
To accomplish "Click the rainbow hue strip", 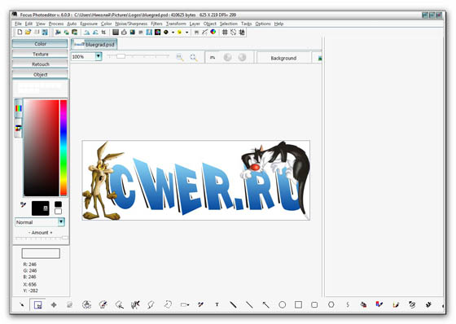I will point(64,147).
